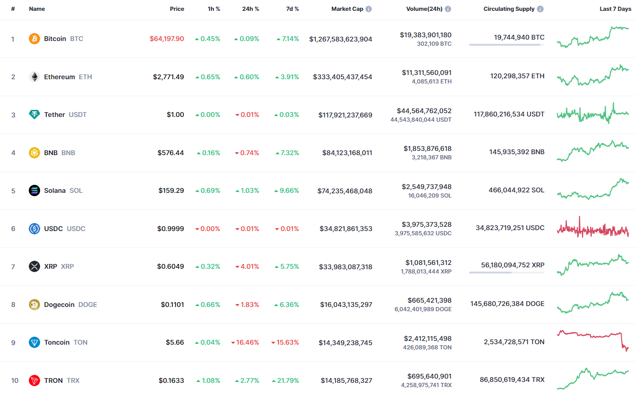Sort table by Price column header
This screenshot has width=641, height=397.
(177, 9)
